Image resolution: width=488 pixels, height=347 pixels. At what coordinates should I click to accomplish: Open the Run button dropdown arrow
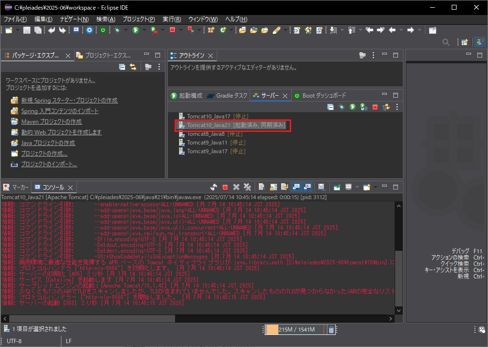[144, 30]
